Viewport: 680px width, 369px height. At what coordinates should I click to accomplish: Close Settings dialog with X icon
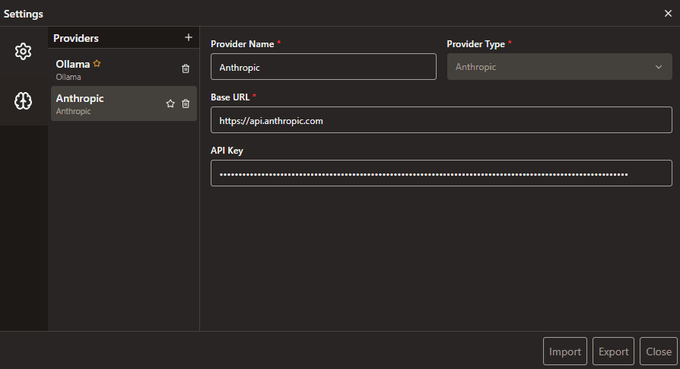tap(668, 14)
